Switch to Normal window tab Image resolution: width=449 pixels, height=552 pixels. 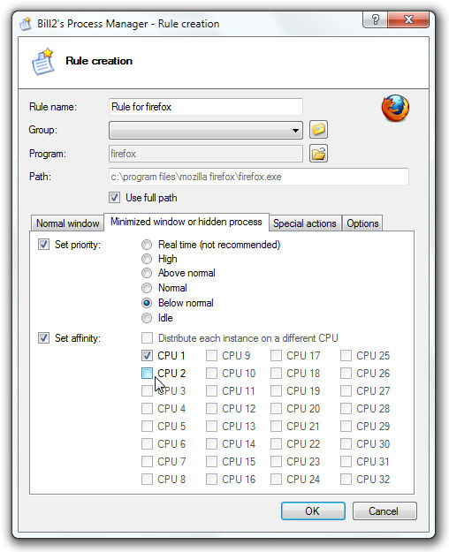(67, 223)
